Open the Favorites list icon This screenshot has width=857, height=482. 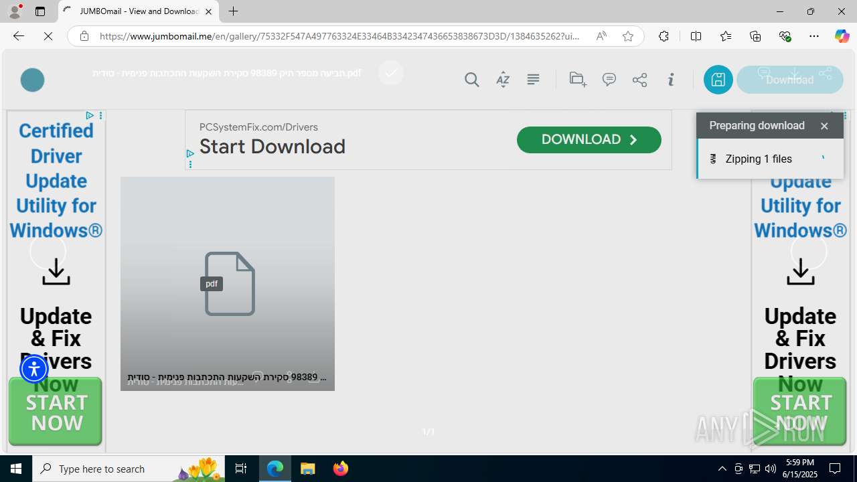[x=726, y=36]
